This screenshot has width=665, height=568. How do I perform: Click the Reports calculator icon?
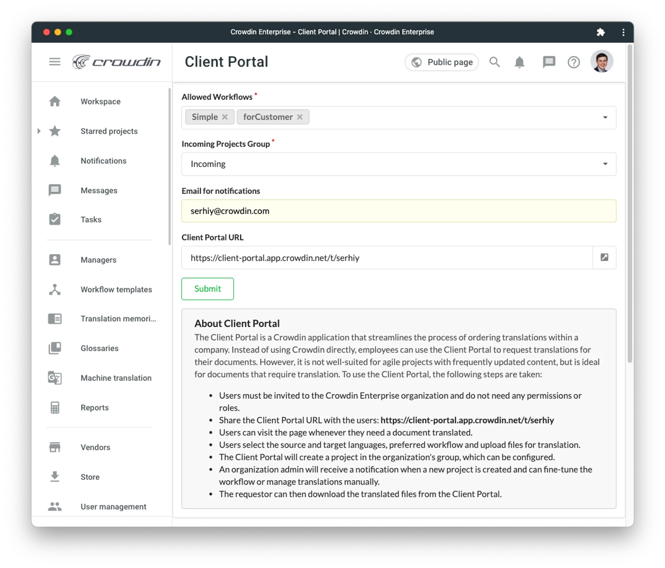click(x=55, y=408)
